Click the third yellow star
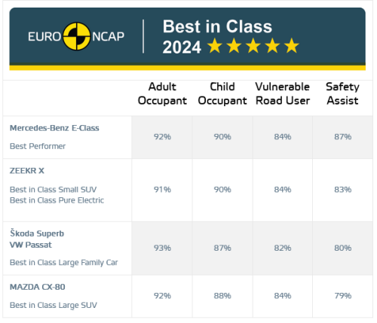The height and width of the screenshot is (323, 377). (253, 45)
